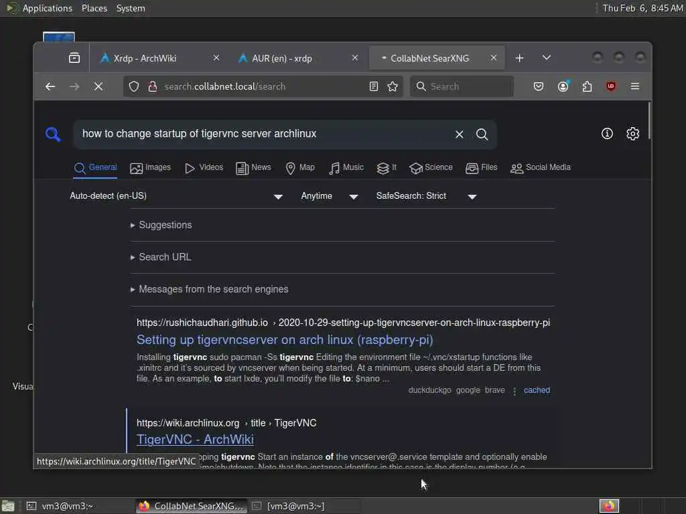
Task: Open the extensions puzzle icon
Action: pyautogui.click(x=587, y=86)
